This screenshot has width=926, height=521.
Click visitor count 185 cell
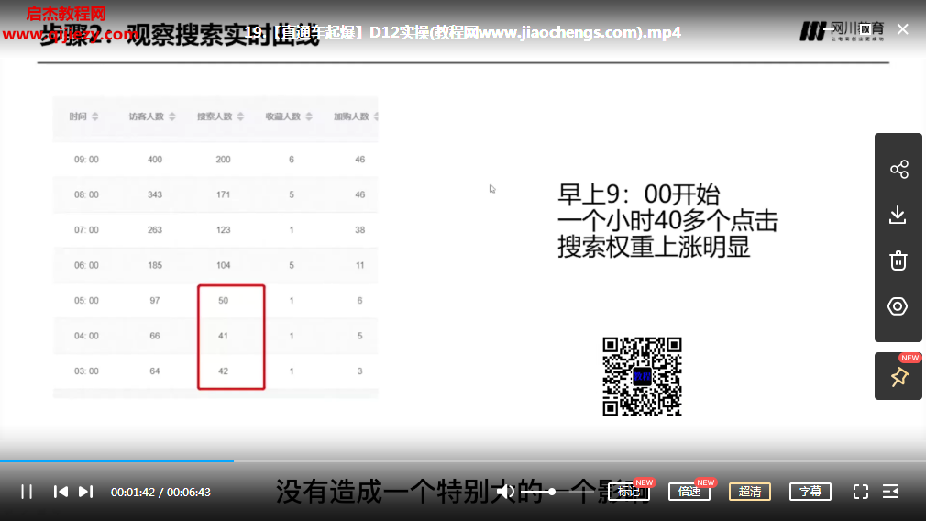(155, 265)
